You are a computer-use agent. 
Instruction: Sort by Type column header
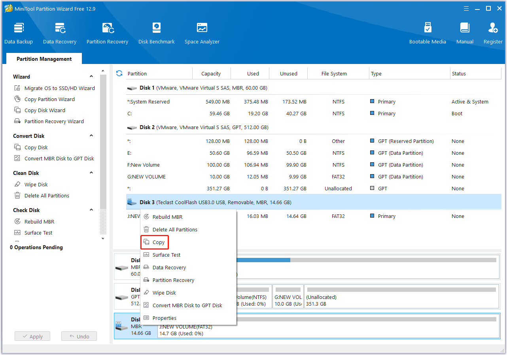click(x=410, y=73)
